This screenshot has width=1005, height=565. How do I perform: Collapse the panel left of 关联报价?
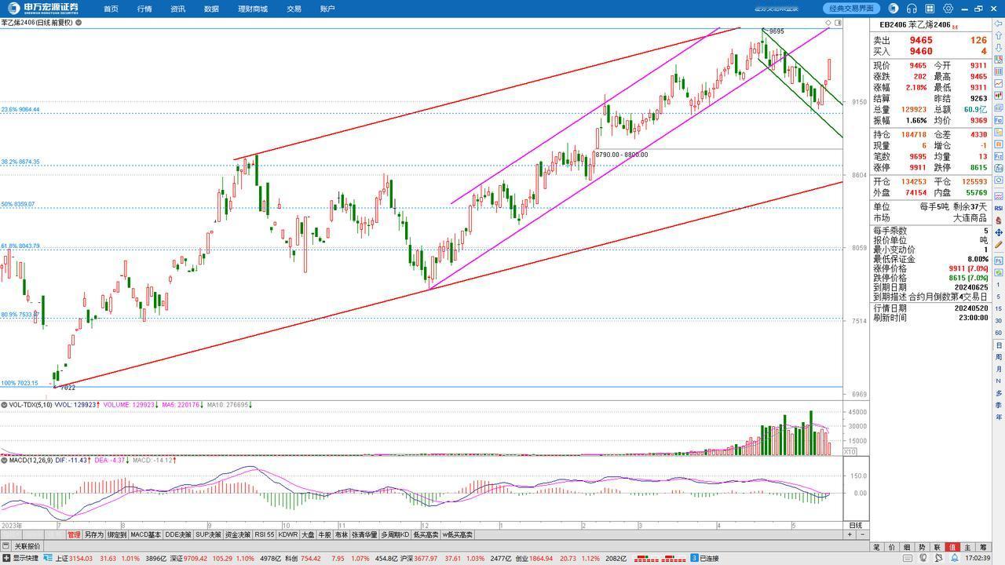pos(5,546)
